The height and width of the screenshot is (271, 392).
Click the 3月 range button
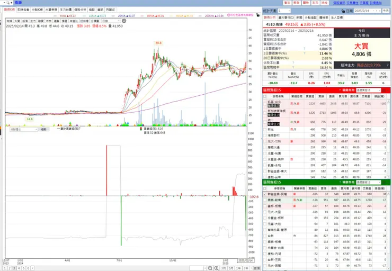(223, 268)
